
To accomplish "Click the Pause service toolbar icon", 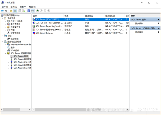I will [x=41, y=11].
